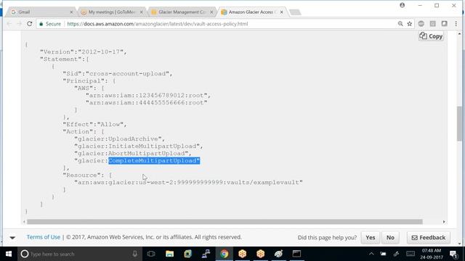
Task: Click the Cortana microphone icon
Action: (x=135, y=254)
